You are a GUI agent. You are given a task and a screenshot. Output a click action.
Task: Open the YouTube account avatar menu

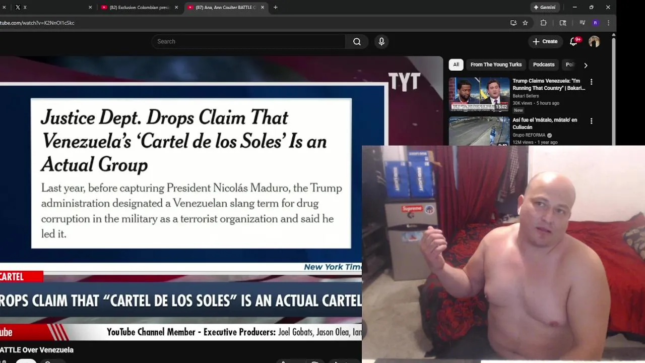pyautogui.click(x=594, y=41)
